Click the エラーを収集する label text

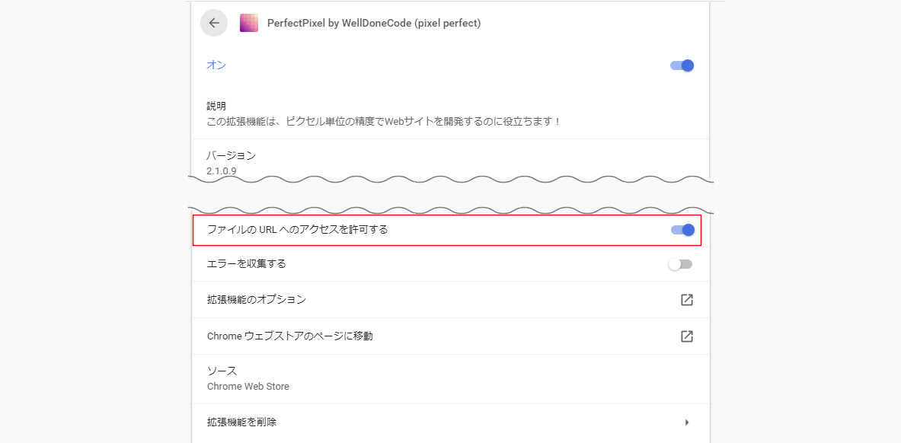click(x=246, y=263)
